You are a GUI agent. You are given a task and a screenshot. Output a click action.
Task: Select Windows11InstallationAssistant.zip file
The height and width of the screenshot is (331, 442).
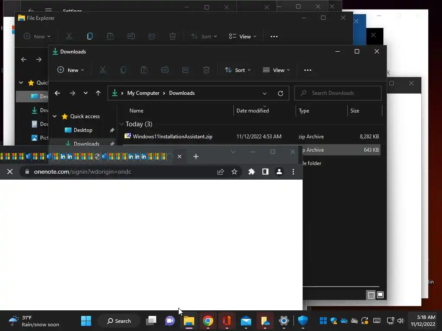173,137
